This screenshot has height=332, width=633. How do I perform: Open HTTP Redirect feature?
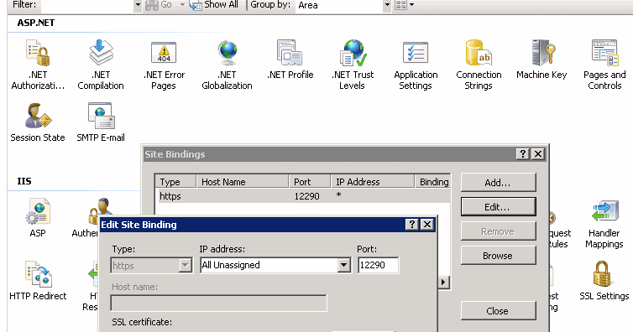click(38, 281)
